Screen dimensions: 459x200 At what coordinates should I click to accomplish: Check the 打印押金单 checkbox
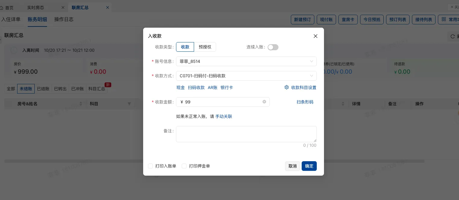184,166
